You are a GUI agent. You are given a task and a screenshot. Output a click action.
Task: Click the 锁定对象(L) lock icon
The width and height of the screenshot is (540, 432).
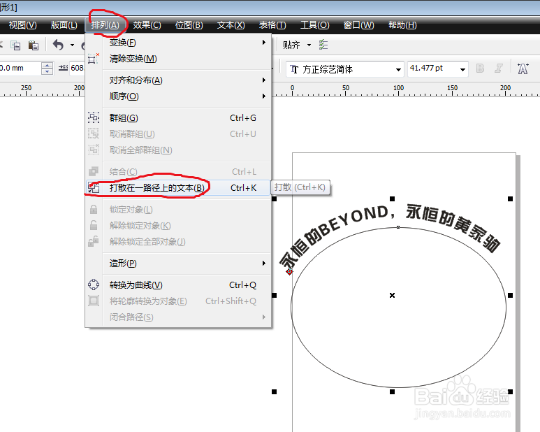coord(94,210)
